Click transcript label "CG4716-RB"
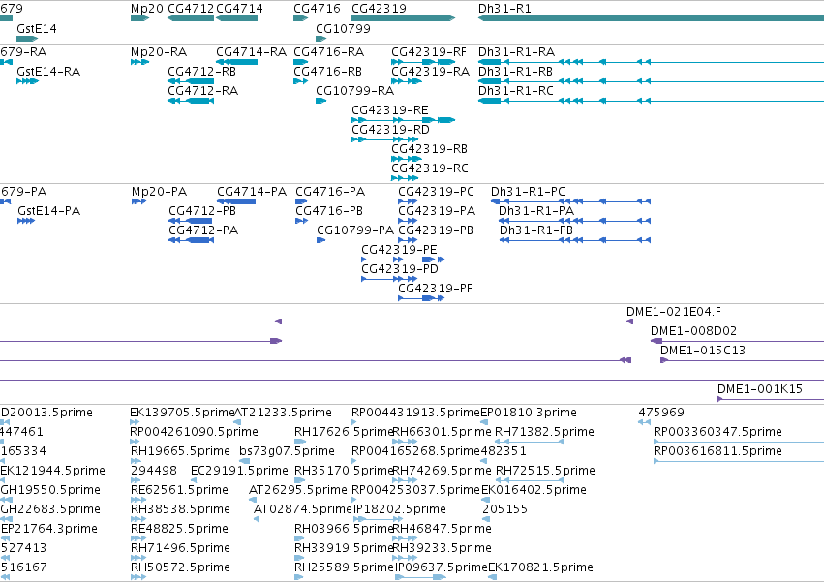 [327, 72]
